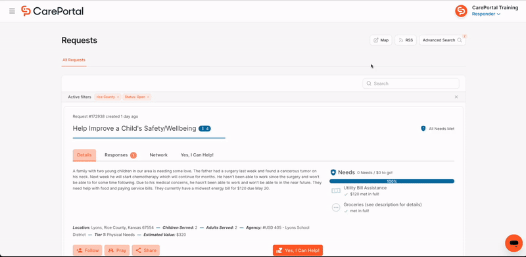Click the orange Yes, I Can Help! button
This screenshot has height=257, width=526.
coord(298,250)
